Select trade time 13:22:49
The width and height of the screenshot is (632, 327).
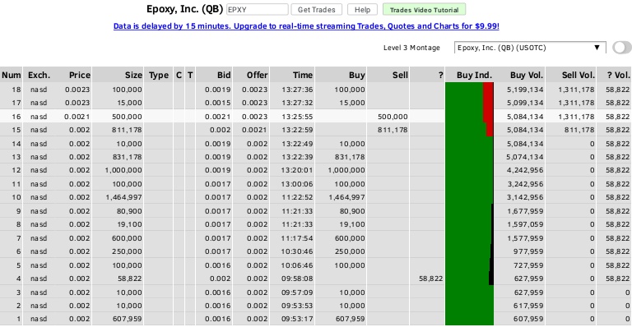coord(297,144)
